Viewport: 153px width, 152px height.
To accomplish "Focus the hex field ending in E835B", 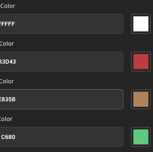I will tap(61, 99).
